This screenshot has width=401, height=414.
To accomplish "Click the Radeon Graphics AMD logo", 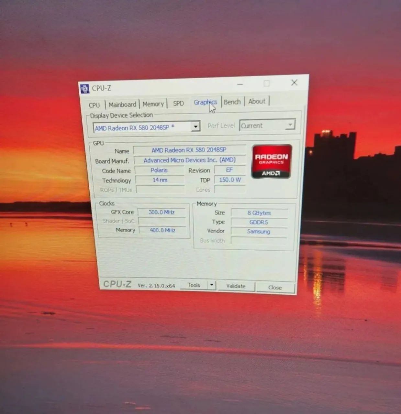I will point(272,161).
